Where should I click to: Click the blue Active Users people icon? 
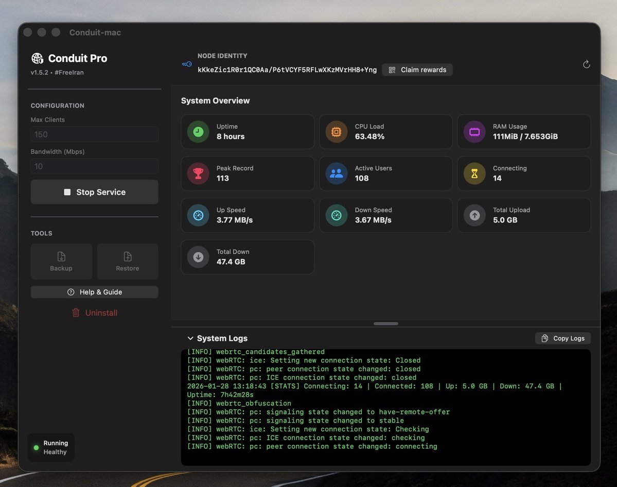[337, 173]
